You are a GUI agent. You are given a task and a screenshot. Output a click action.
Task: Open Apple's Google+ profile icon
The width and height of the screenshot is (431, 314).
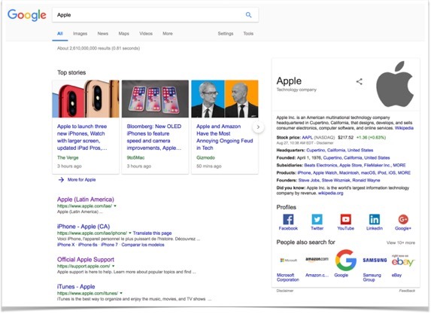[x=403, y=219]
